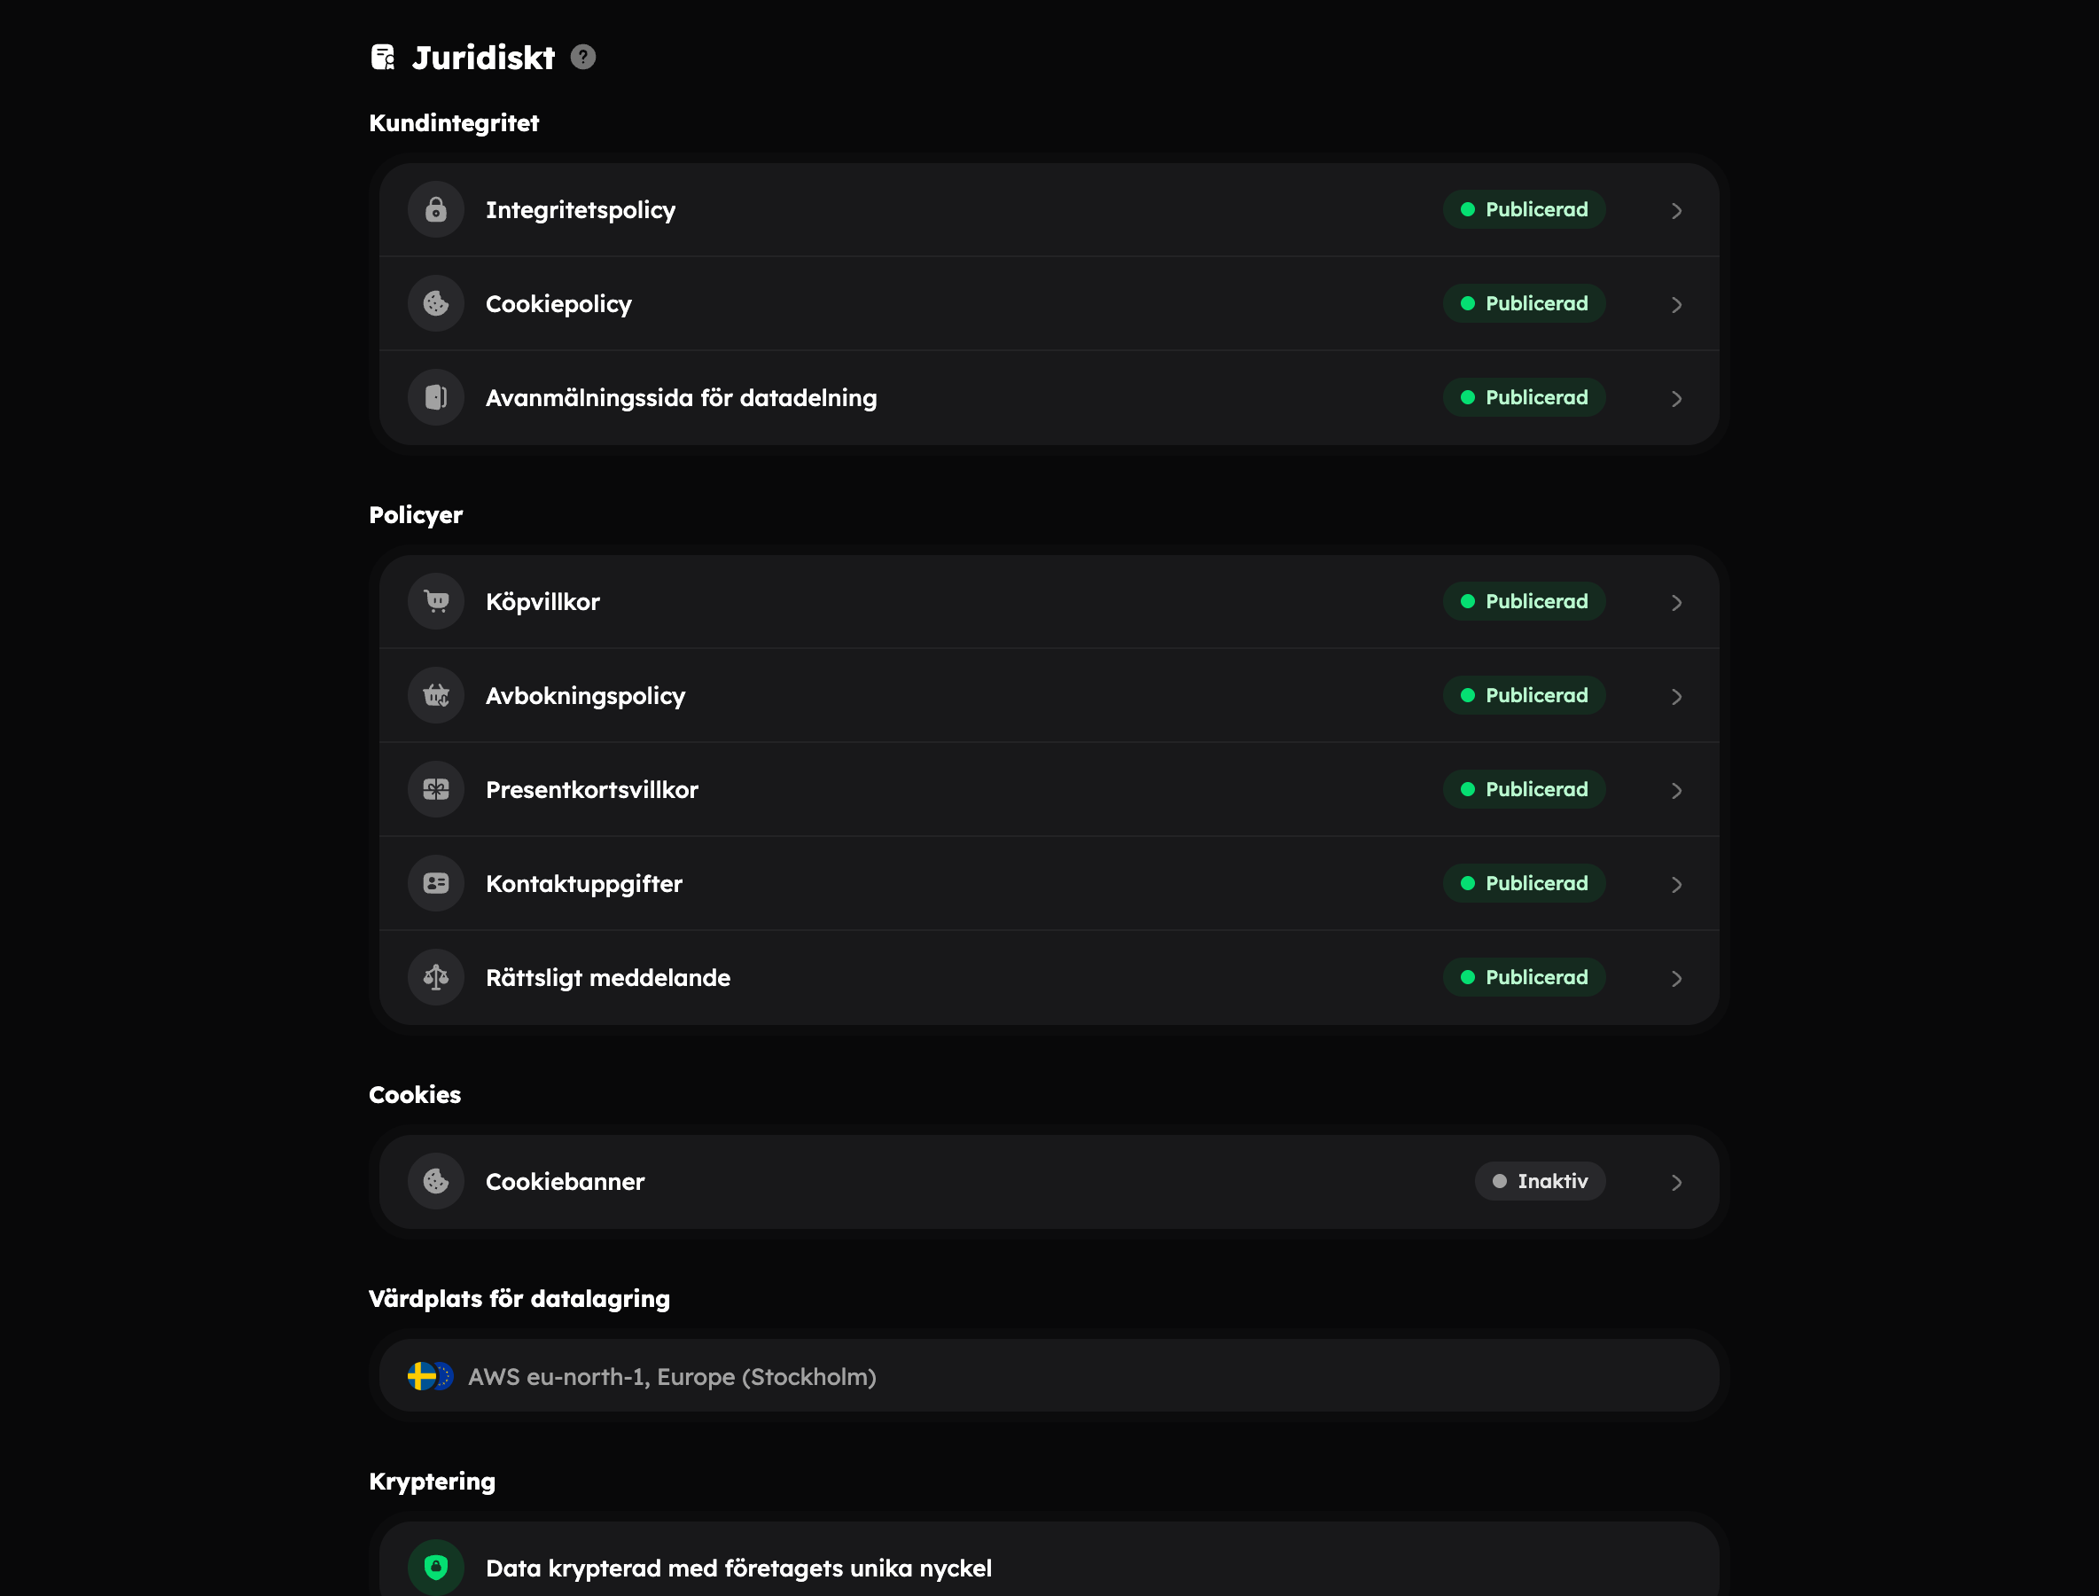Expand the Cookiepolicy row chevron

[x=1676, y=305]
